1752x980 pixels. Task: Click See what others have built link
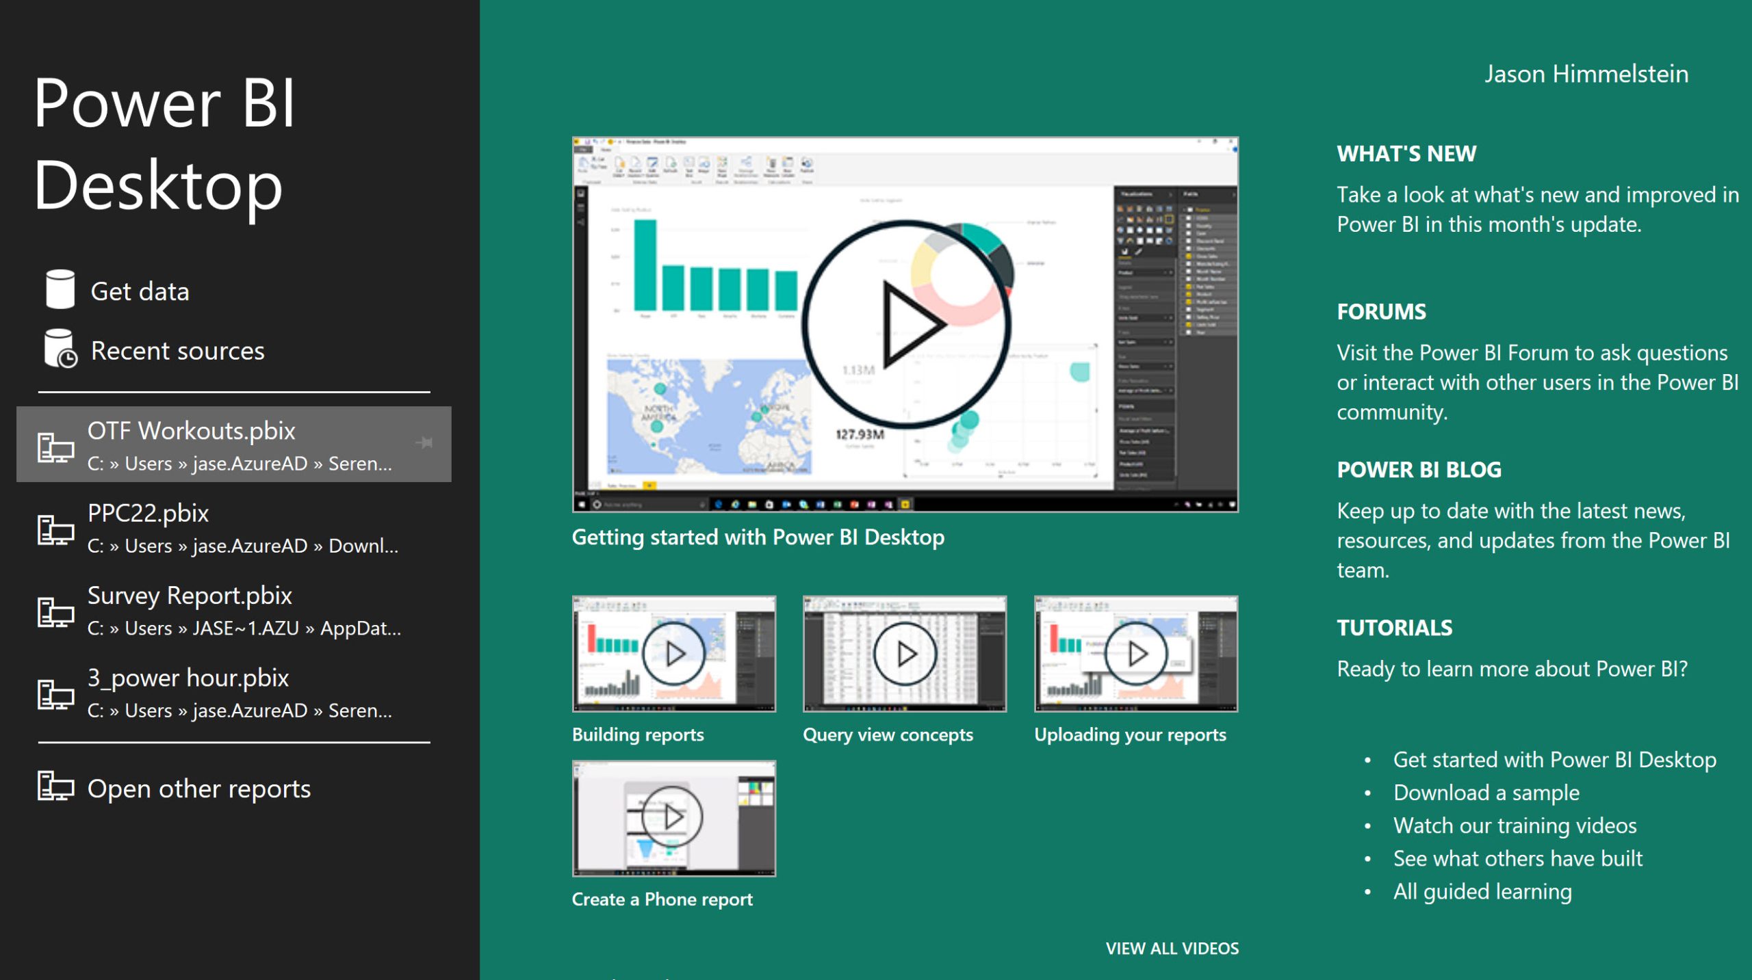point(1518,858)
